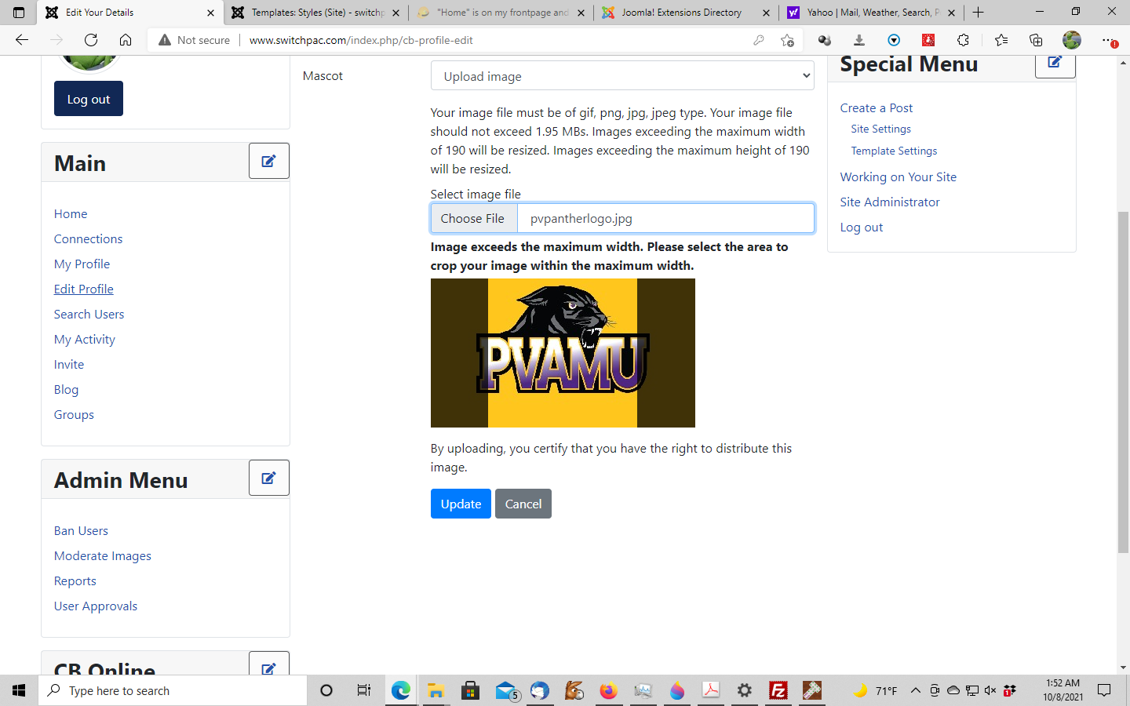Viewport: 1130px width, 706px height.
Task: Open the User Approvals link
Action: [96, 606]
